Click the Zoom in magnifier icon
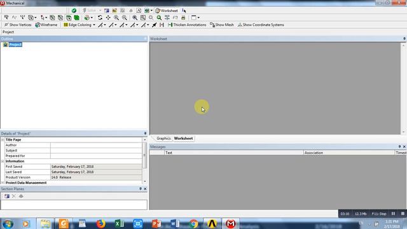407x229 pixels. 116,18
